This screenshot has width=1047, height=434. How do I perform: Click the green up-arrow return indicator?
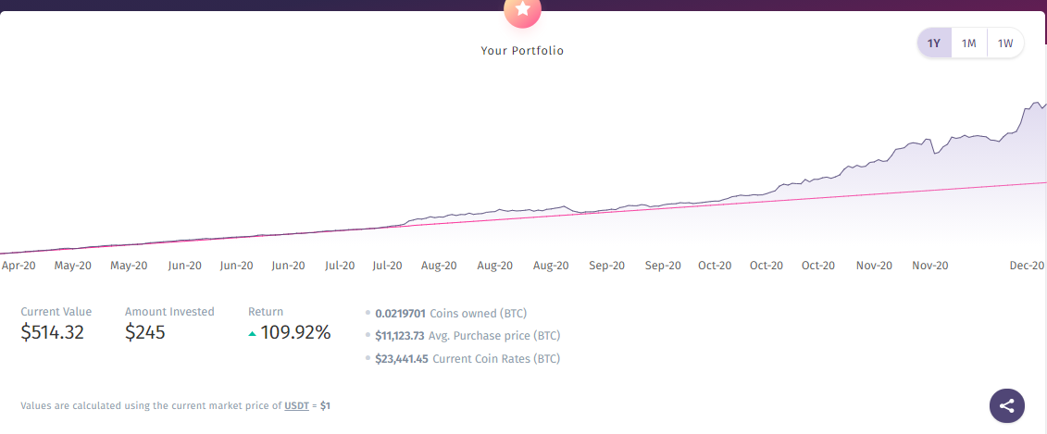[252, 333]
